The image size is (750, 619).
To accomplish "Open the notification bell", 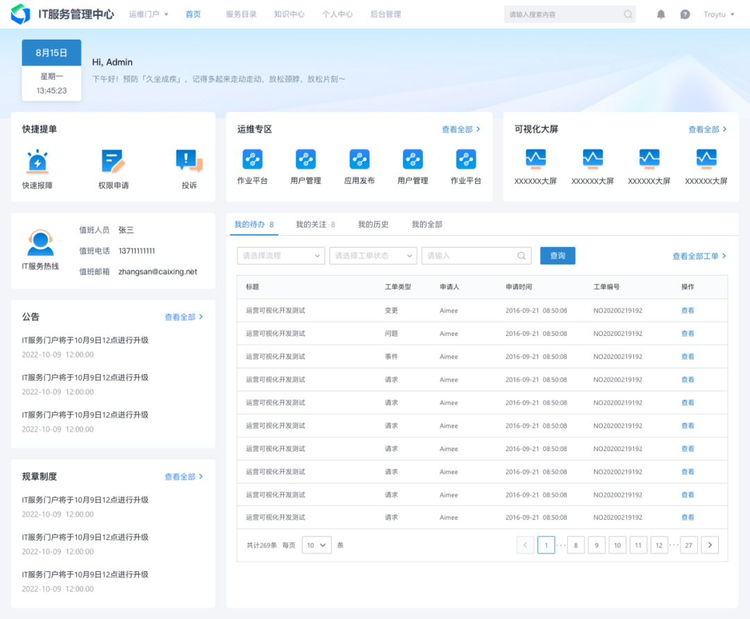I will [660, 15].
